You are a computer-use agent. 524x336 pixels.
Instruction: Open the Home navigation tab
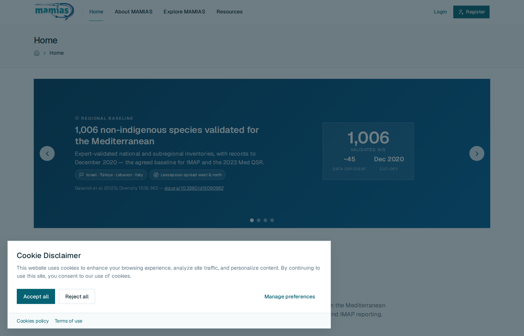(96, 12)
